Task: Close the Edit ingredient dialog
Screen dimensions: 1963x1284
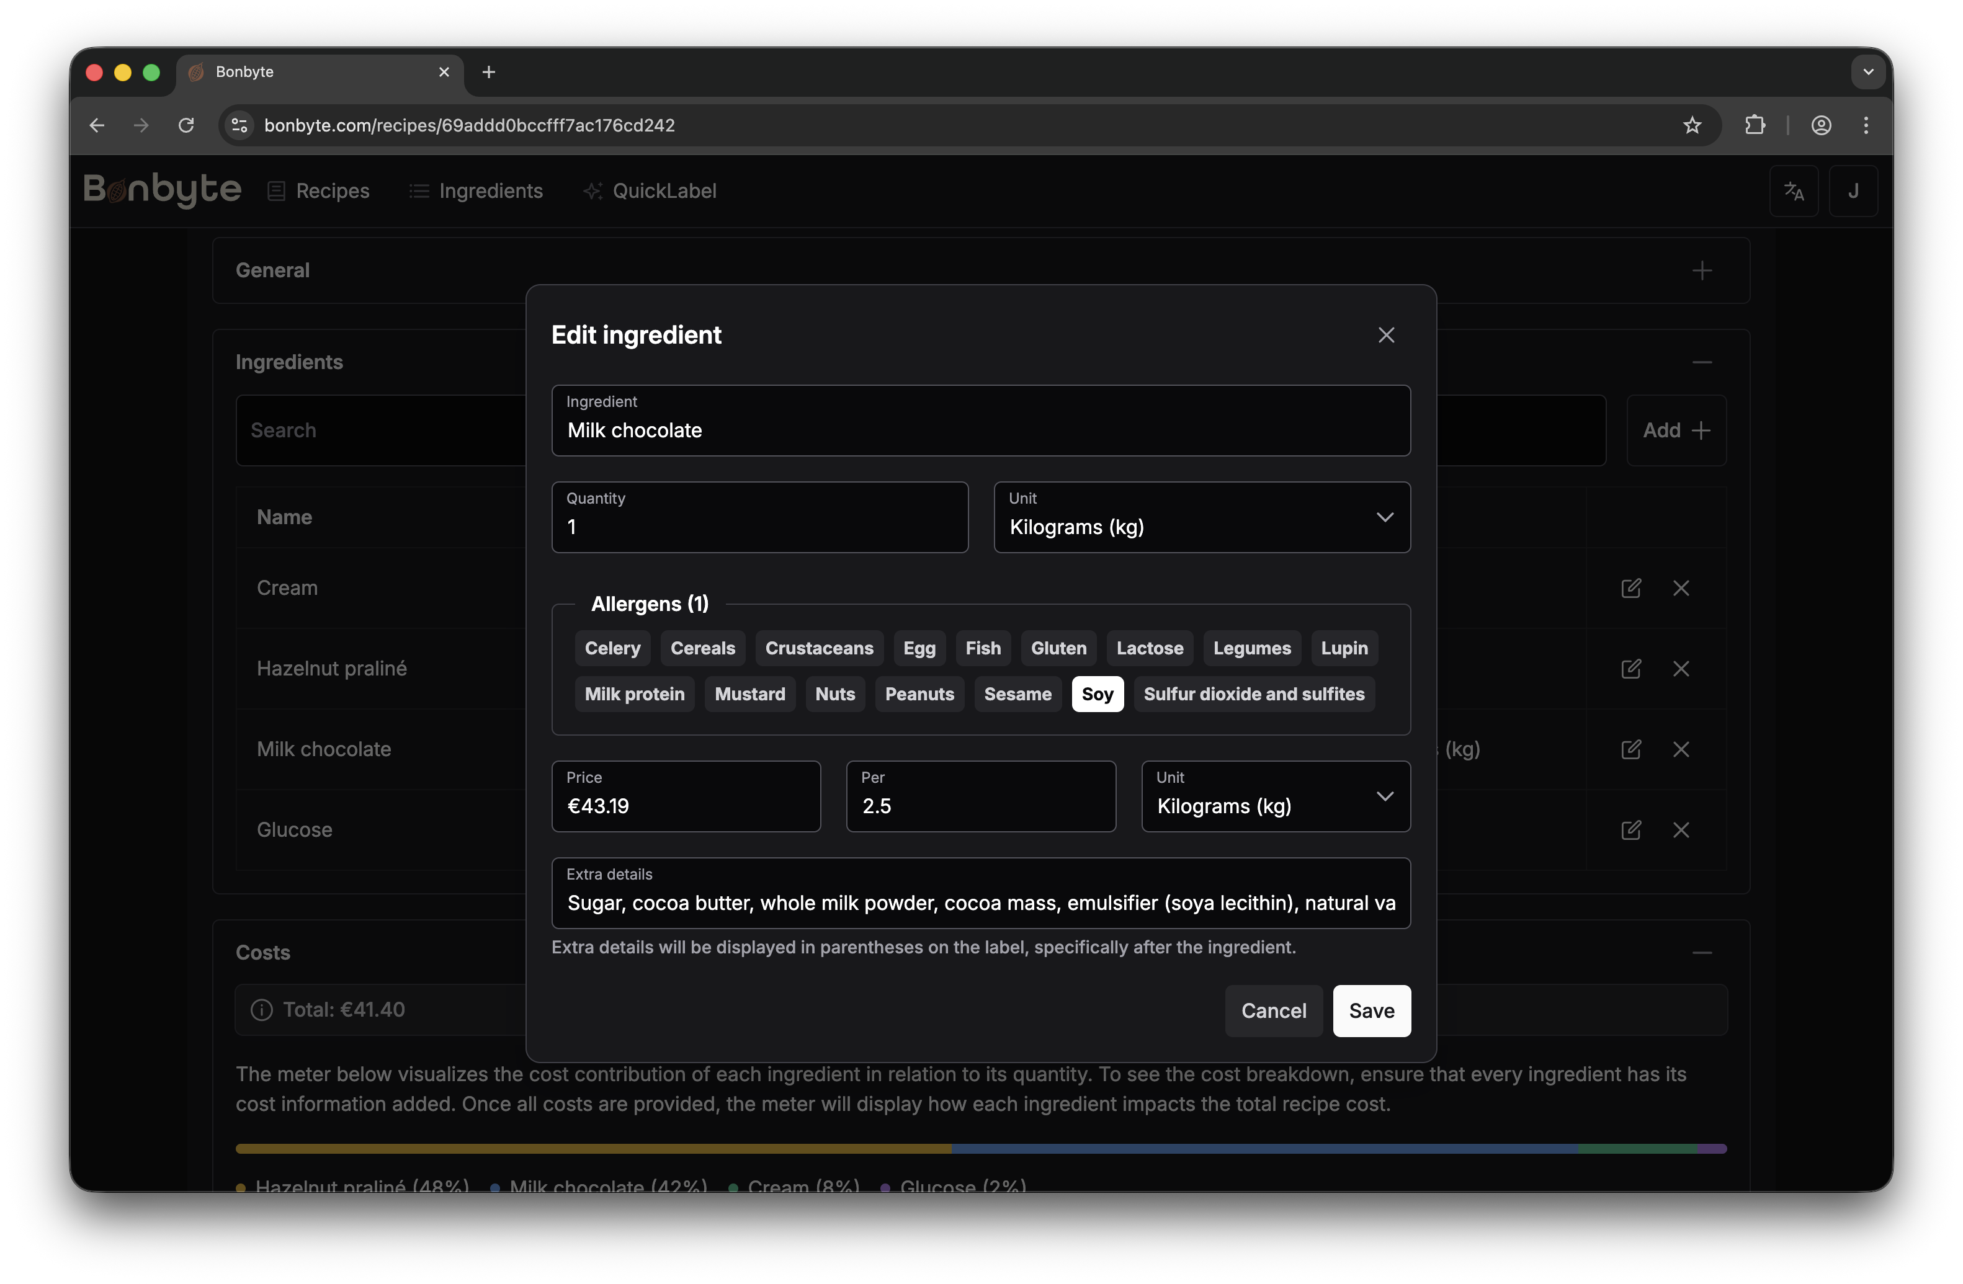Action: [1385, 335]
